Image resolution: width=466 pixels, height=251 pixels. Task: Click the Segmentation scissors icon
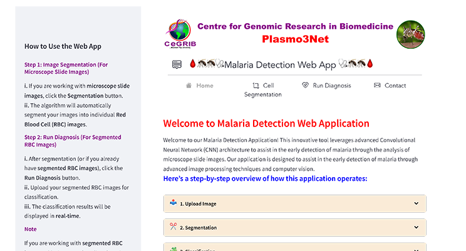pyautogui.click(x=173, y=227)
